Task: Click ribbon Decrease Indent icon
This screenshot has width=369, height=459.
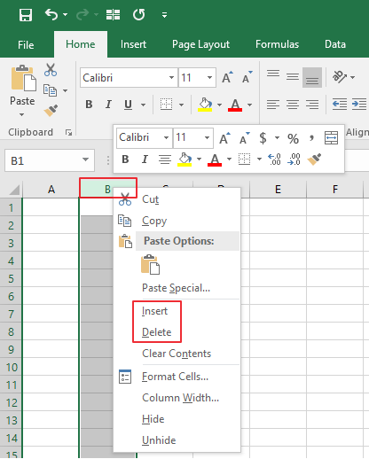Action: click(340, 105)
